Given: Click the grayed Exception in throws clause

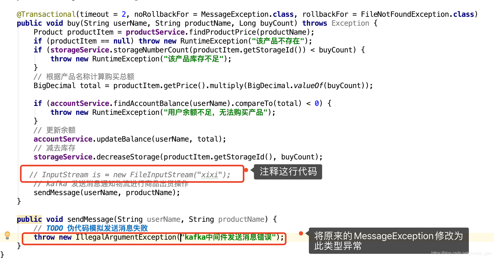Looking at the screenshot, I should [350, 23].
